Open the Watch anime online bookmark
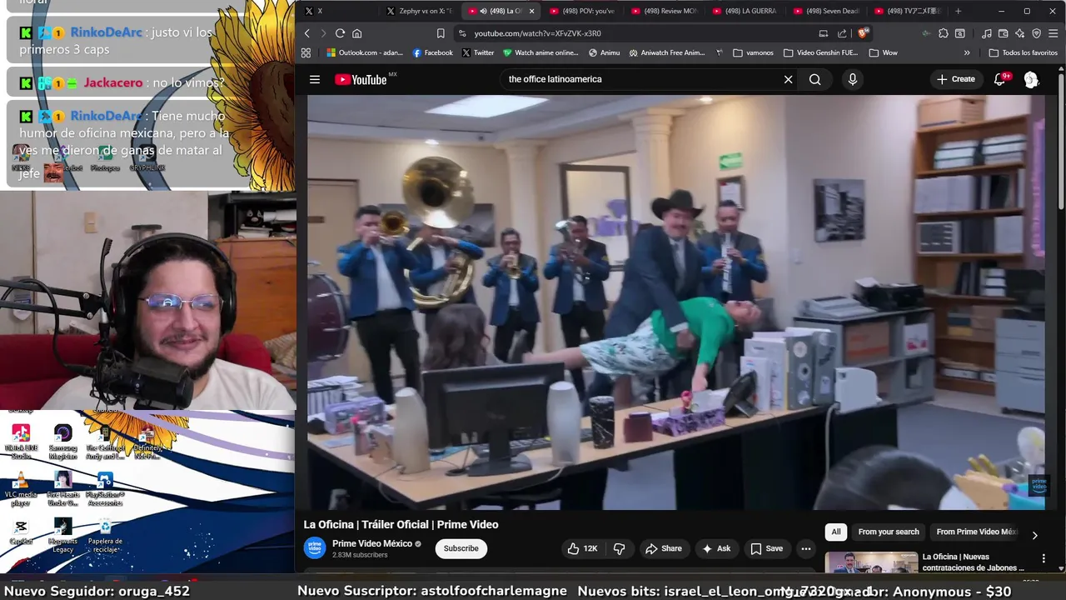1066x600 pixels. (x=540, y=52)
